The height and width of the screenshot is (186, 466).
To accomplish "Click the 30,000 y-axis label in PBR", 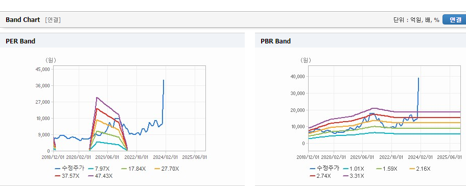I will [298, 93].
